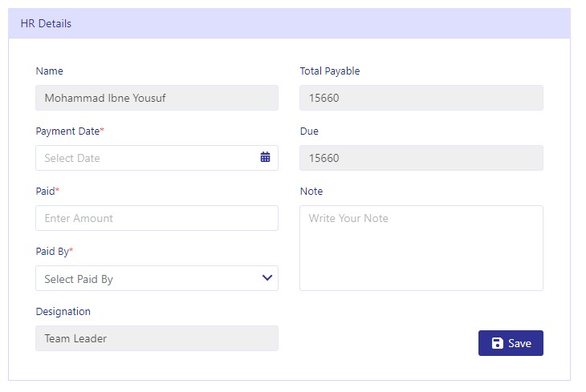The height and width of the screenshot is (392, 586).
Task: Click the Due label text
Action: (x=309, y=131)
